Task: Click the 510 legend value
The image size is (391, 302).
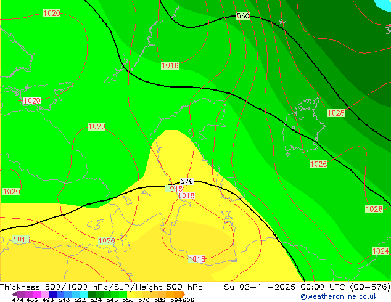Action: (x=64, y=300)
